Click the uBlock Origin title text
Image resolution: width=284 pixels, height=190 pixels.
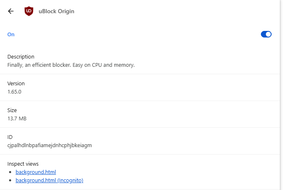(x=56, y=11)
